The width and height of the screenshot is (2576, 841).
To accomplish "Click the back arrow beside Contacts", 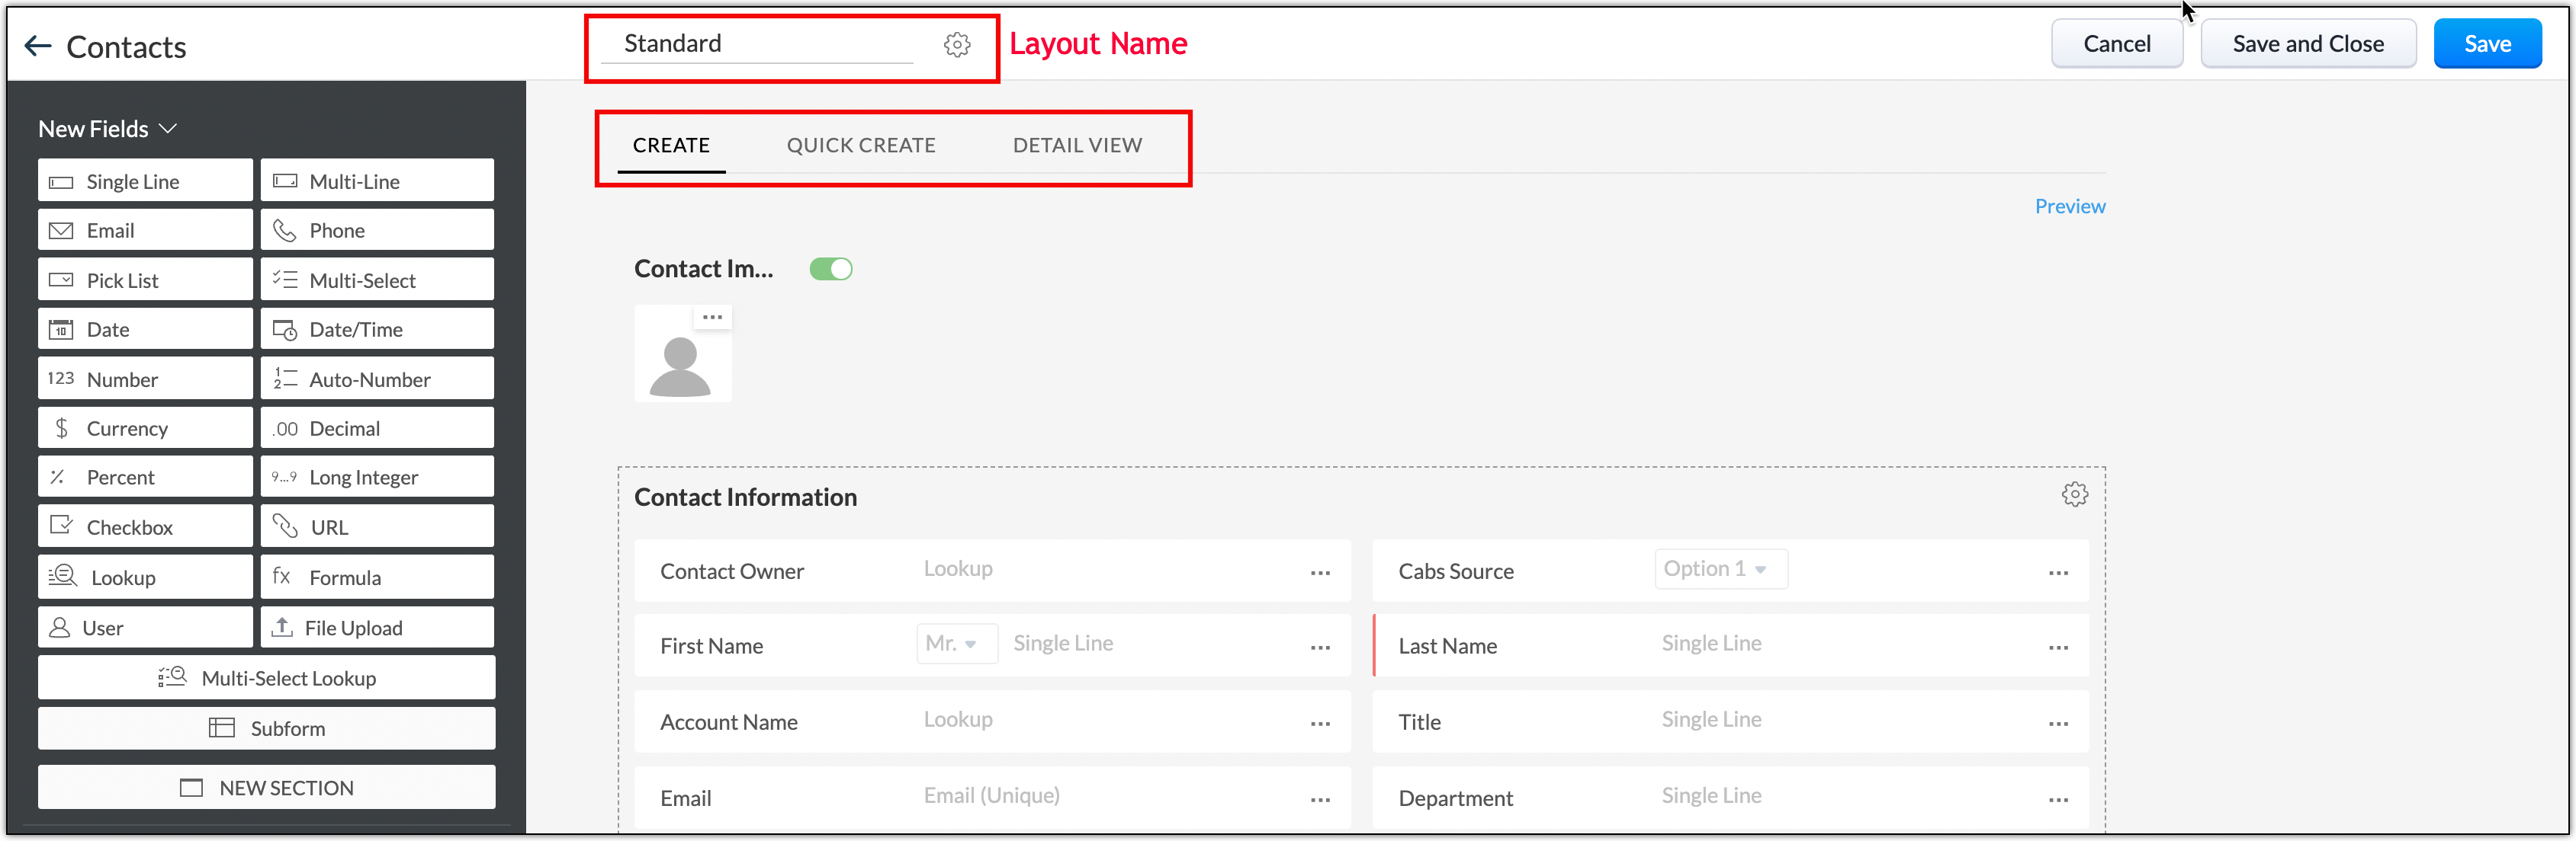I will click(x=38, y=45).
